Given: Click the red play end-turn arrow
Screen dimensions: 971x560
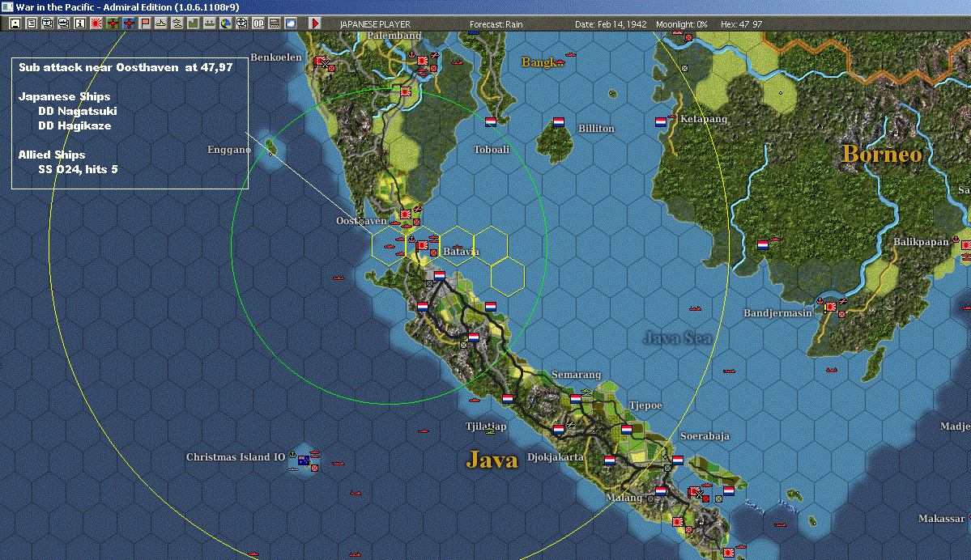Looking at the screenshot, I should pyautogui.click(x=314, y=23).
